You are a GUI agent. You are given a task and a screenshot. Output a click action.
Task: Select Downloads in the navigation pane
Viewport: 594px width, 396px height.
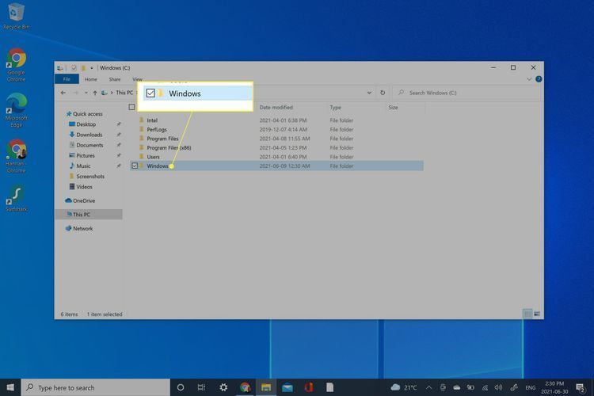tap(89, 135)
